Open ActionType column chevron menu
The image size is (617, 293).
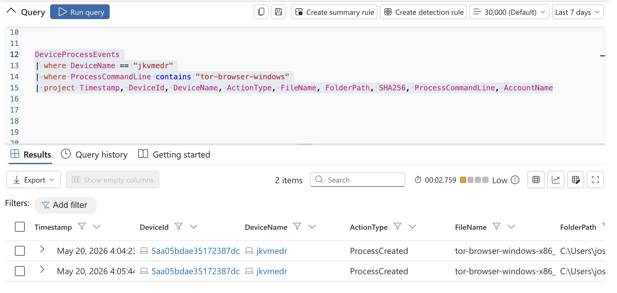412,227
